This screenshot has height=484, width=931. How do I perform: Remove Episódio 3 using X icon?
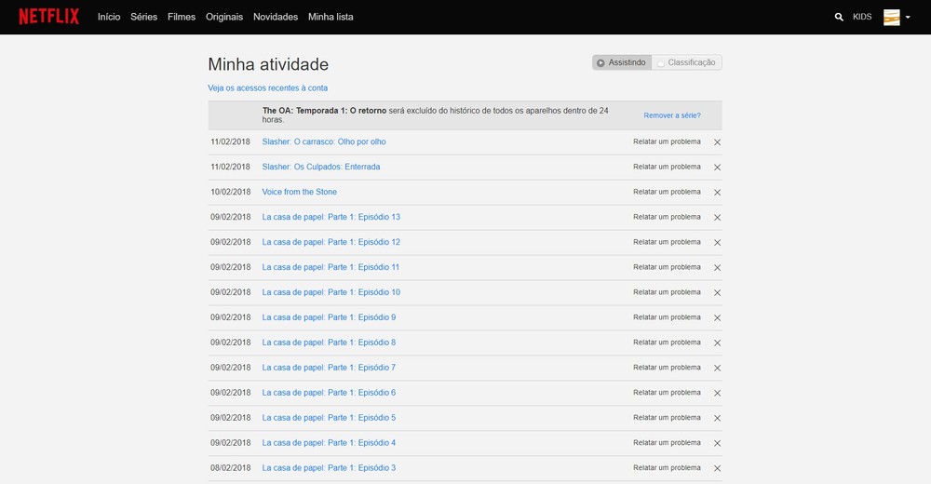coord(717,468)
